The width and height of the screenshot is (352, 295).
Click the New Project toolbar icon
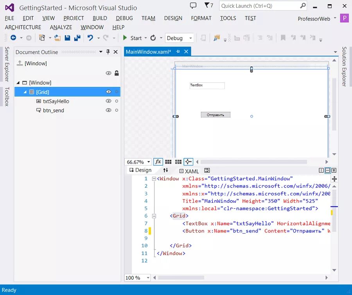(x=42, y=38)
